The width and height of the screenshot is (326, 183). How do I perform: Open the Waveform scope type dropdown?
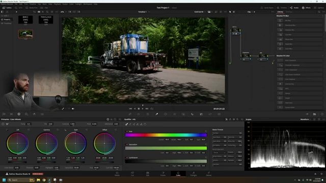[306, 119]
